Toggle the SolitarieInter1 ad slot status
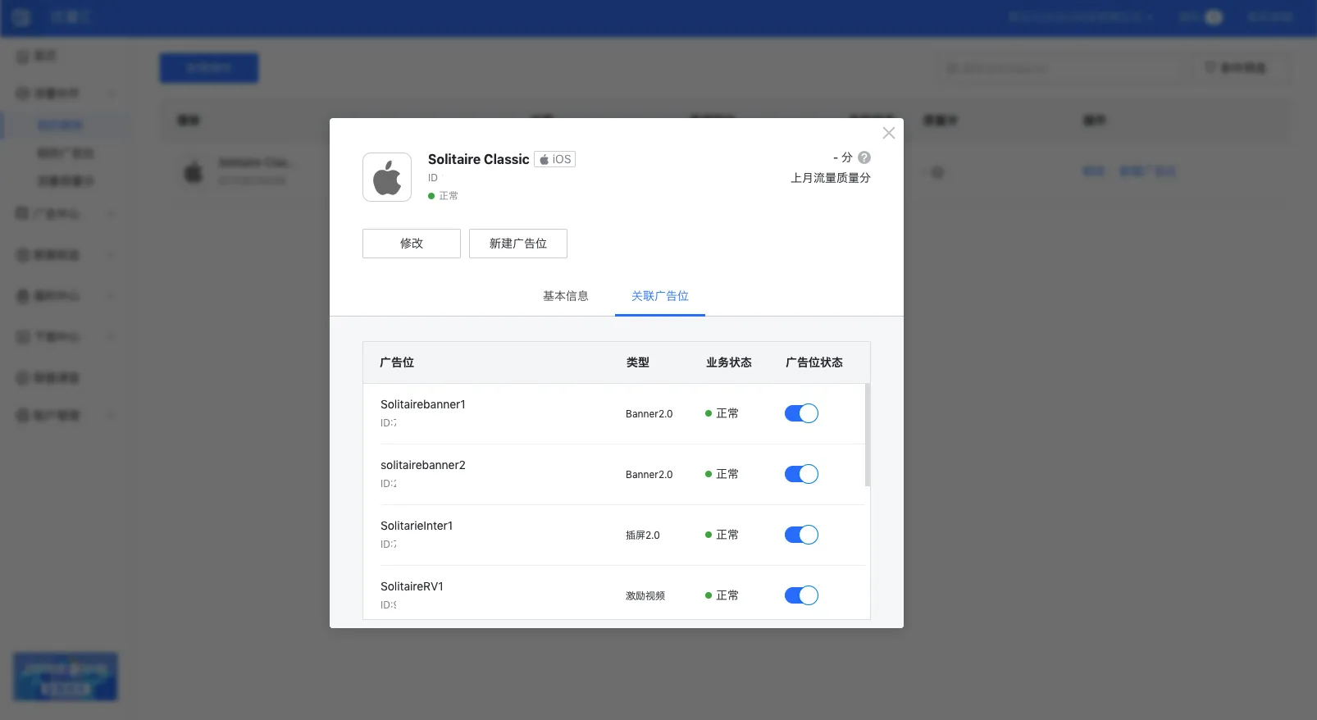This screenshot has height=720, width=1317. [801, 535]
